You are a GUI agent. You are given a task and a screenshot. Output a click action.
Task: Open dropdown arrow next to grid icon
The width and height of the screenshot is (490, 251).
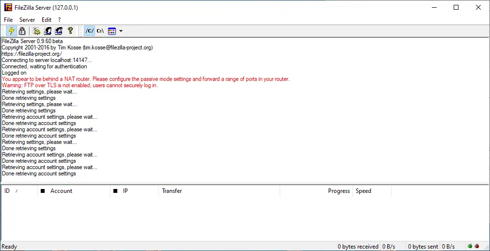(121, 31)
